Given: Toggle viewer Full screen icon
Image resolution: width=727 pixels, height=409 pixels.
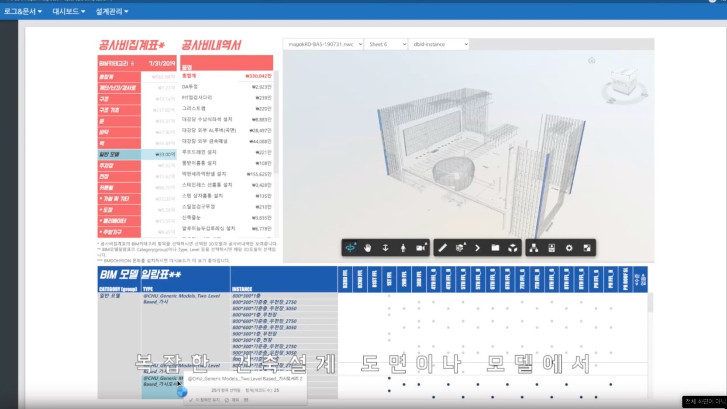Looking at the screenshot, I should [x=587, y=248].
